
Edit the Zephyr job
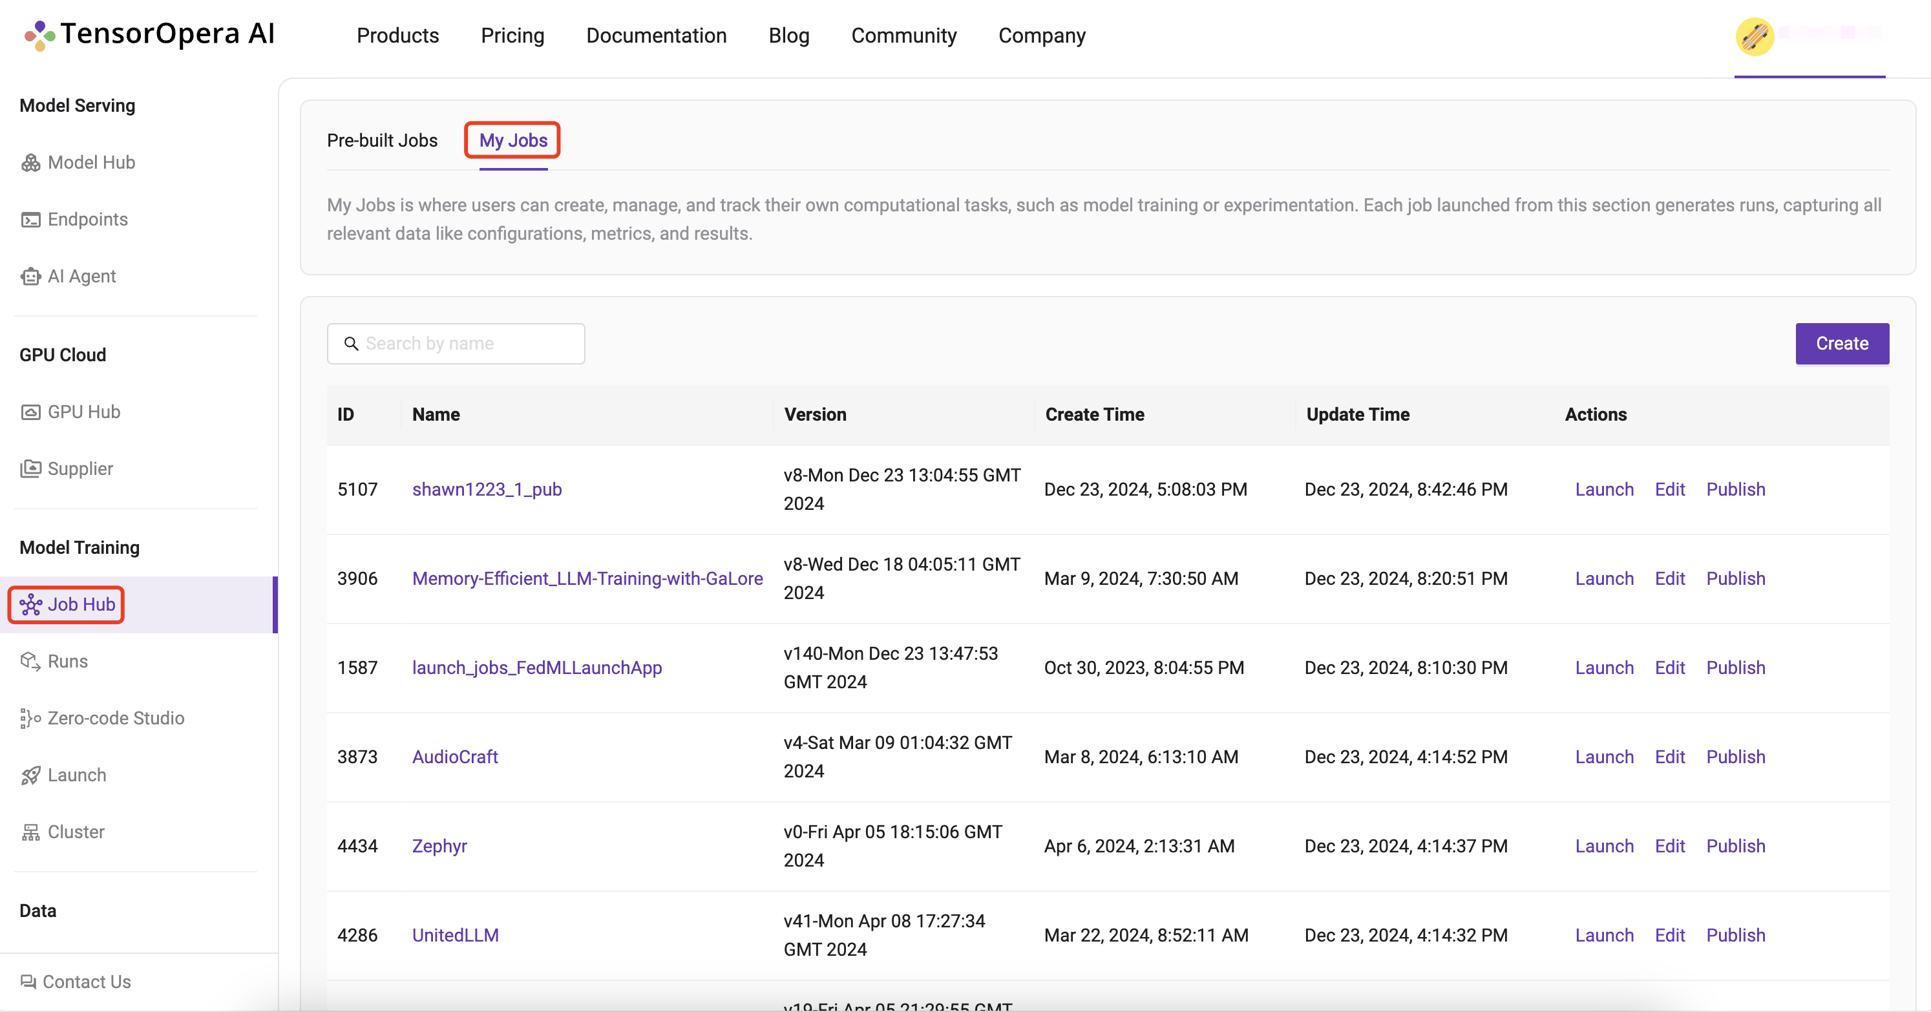click(1670, 847)
